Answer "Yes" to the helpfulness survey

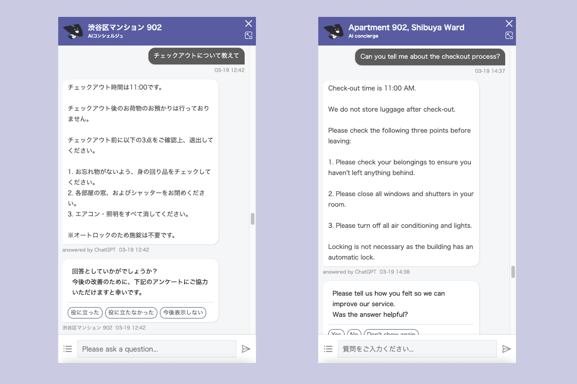(x=336, y=333)
